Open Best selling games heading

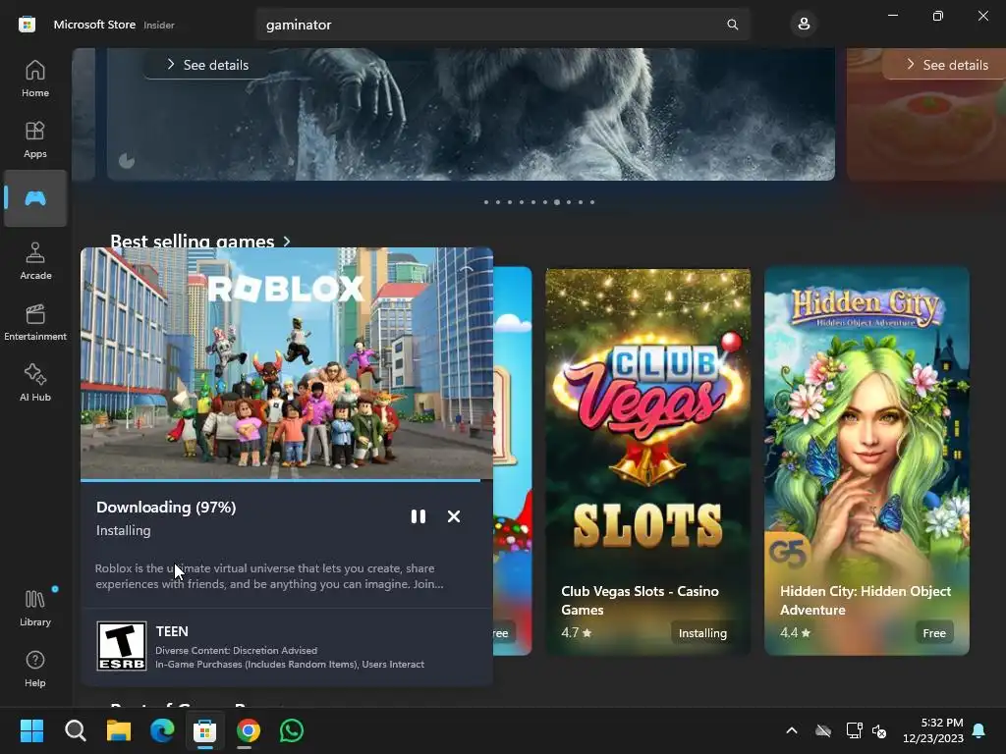(192, 242)
